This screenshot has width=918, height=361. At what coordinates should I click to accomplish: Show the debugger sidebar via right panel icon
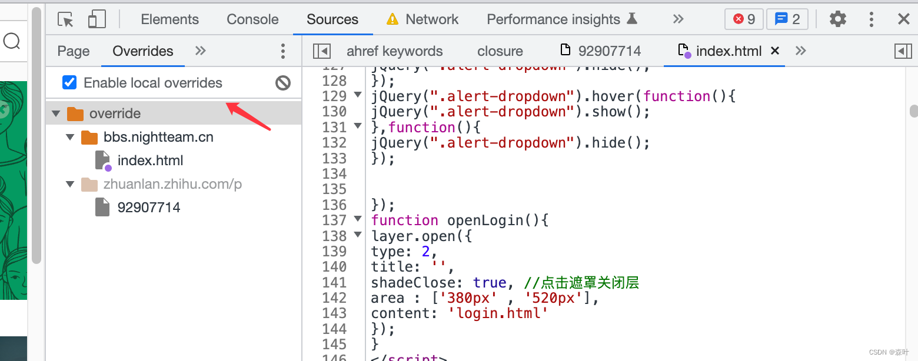coord(903,51)
